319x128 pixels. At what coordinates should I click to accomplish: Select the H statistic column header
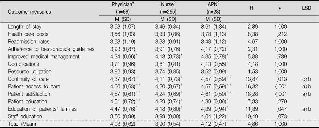point(251,8)
